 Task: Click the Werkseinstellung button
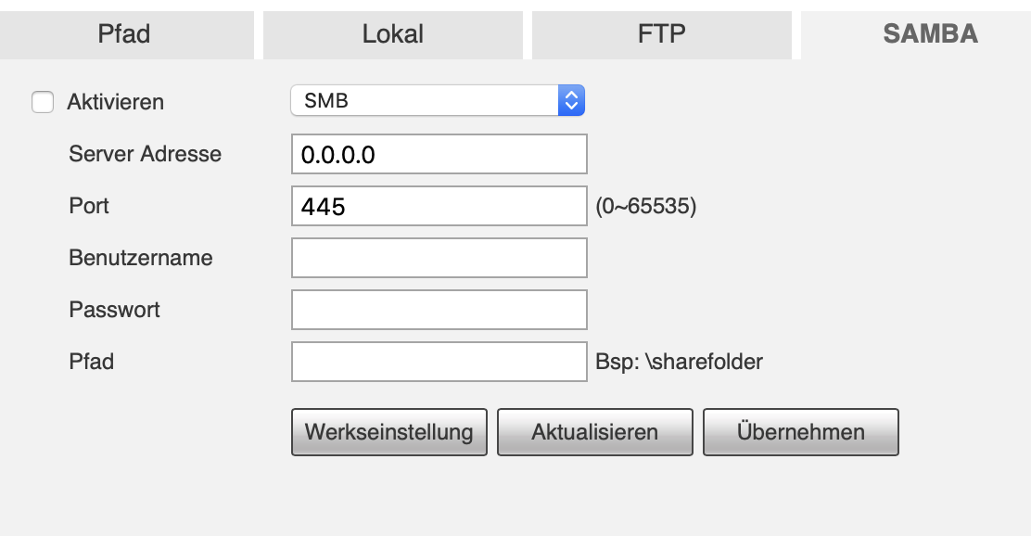point(388,431)
